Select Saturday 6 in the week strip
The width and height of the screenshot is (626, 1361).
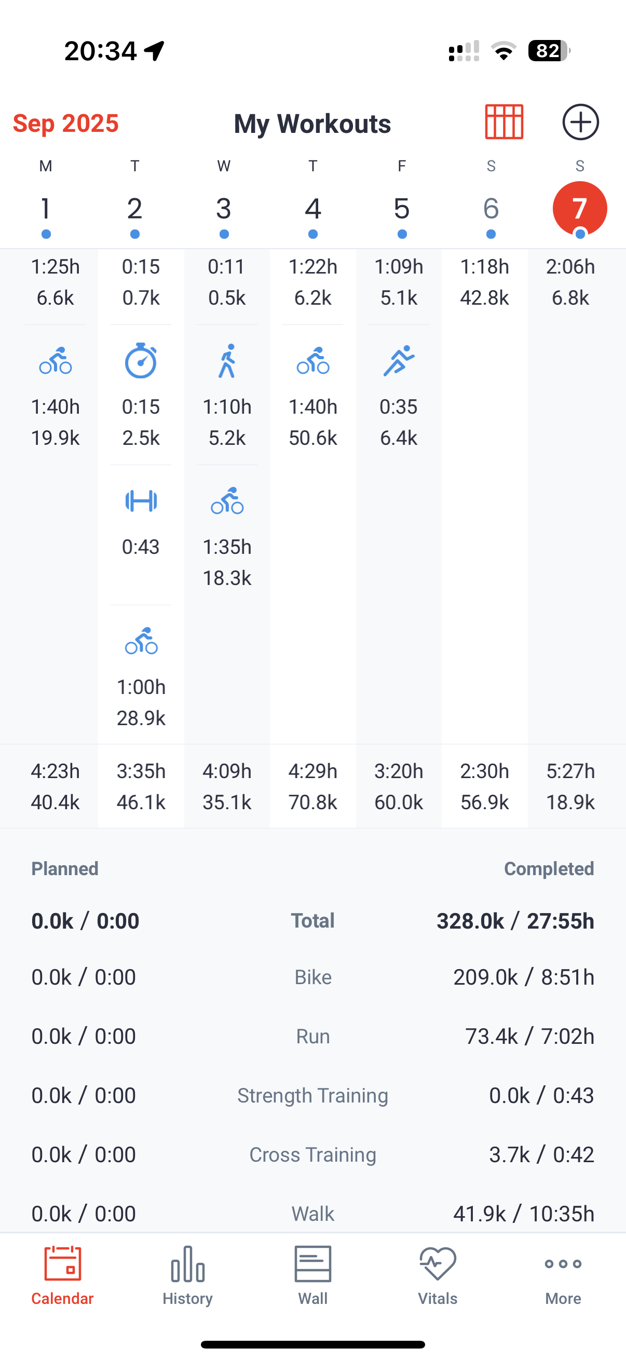click(491, 209)
